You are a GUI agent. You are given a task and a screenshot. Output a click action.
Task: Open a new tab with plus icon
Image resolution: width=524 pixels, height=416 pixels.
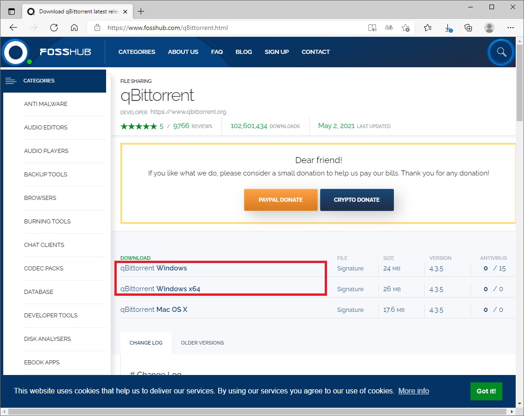pos(141,12)
